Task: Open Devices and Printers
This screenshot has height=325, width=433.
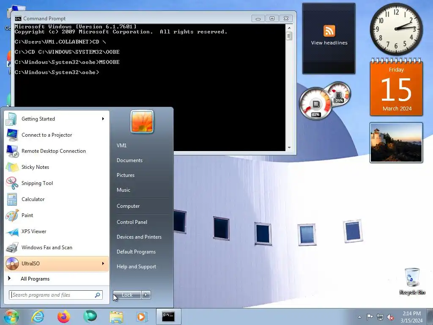Action: point(139,237)
